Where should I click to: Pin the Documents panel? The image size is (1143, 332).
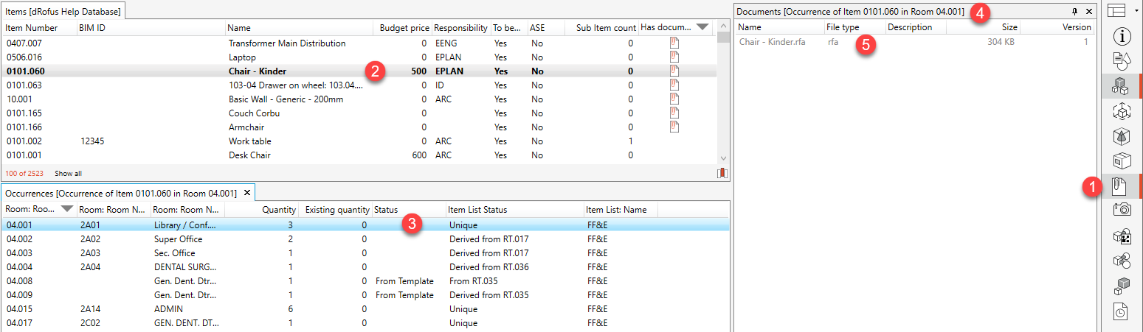pos(1075,12)
